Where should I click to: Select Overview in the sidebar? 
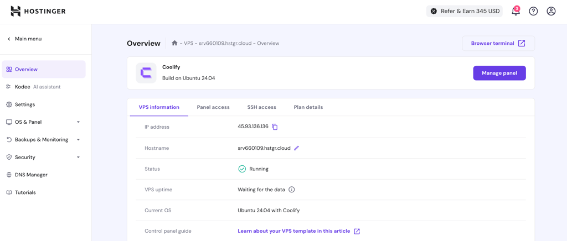44,69
